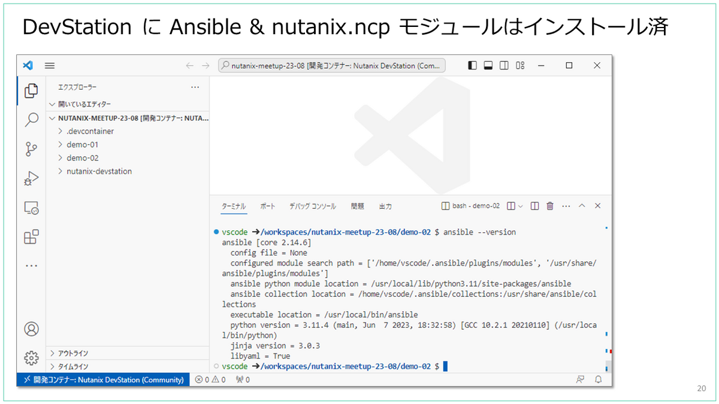This screenshot has width=719, height=404.
Task: Expand the タイムライン section
Action: click(127, 366)
